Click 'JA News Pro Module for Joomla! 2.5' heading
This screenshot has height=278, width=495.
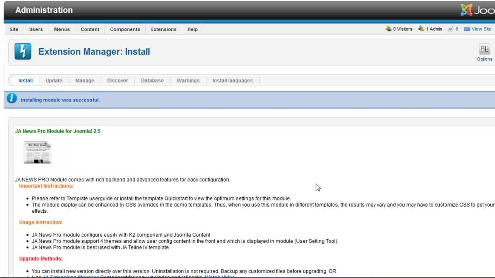click(x=58, y=131)
